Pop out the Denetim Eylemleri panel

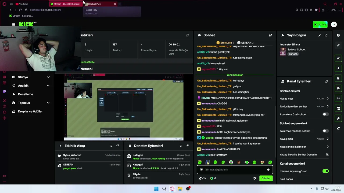(187, 146)
